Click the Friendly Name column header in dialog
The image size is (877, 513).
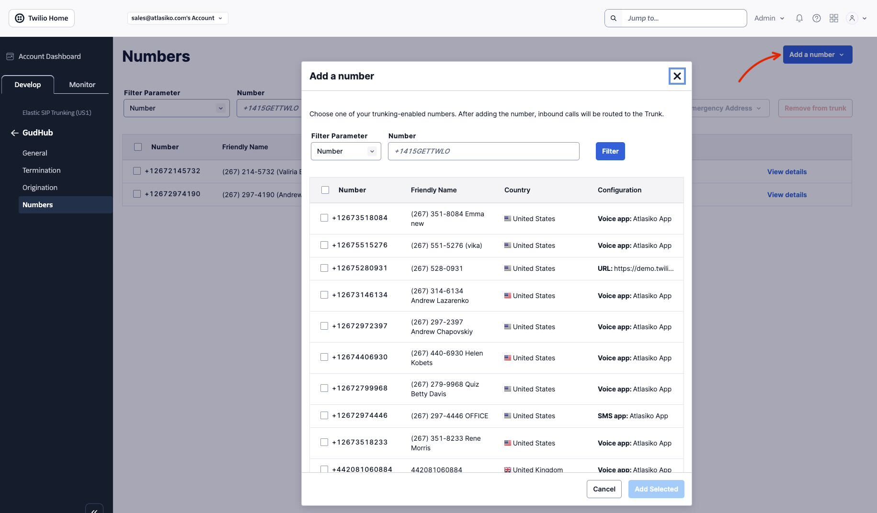(434, 190)
